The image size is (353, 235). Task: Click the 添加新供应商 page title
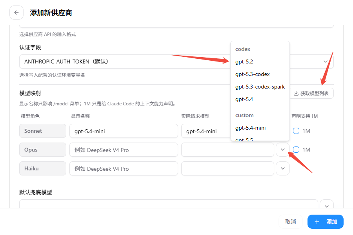51,13
